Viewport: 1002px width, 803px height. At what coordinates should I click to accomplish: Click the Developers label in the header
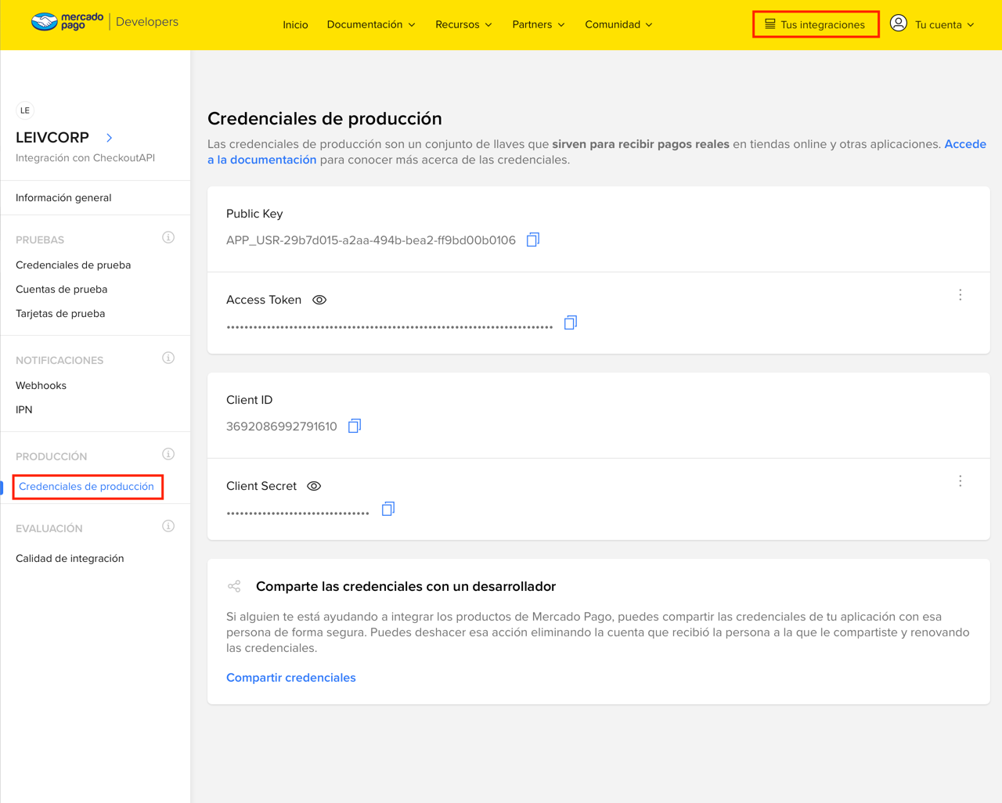pyautogui.click(x=147, y=22)
